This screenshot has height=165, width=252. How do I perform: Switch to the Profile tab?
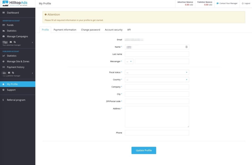(45, 30)
